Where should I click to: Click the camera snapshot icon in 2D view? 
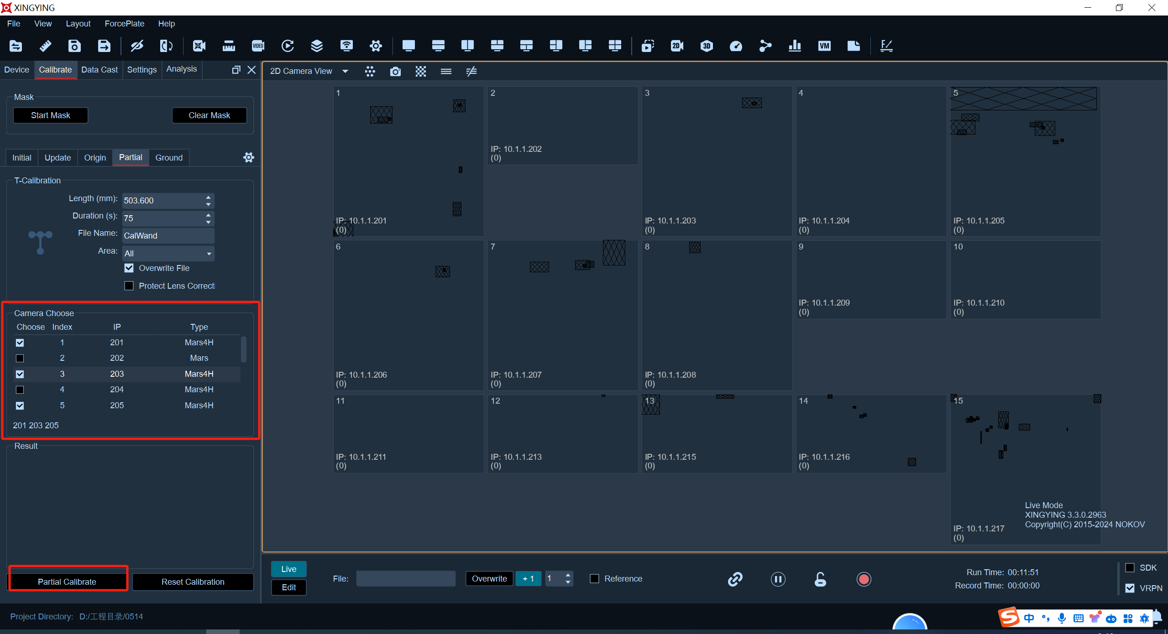pos(395,72)
